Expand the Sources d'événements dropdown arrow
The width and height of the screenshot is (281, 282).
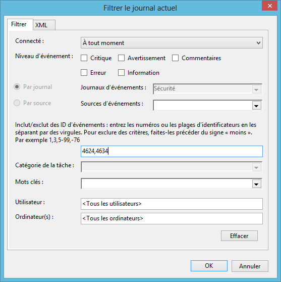[256, 106]
